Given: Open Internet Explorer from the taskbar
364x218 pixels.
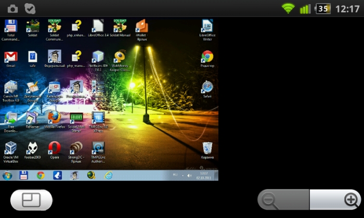Looking at the screenshot, I should pyautogui.click(x=108, y=175).
